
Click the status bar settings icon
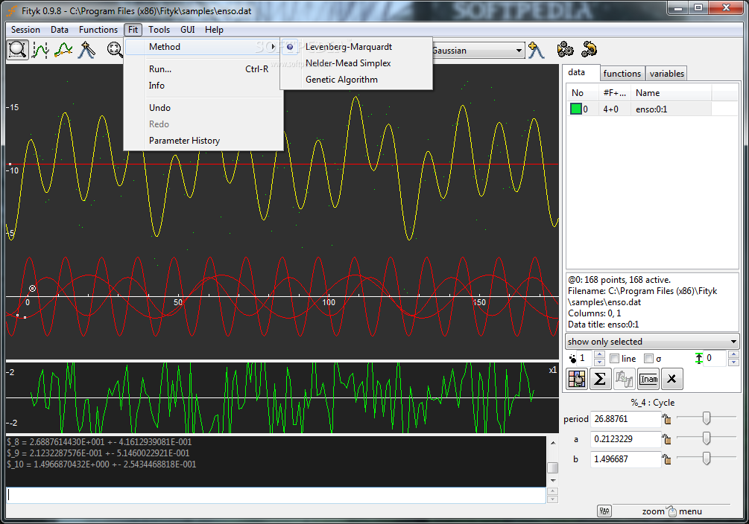604,511
